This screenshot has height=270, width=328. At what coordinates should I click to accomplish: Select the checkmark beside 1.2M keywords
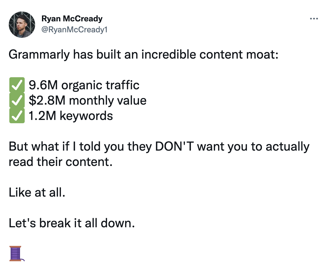17,116
